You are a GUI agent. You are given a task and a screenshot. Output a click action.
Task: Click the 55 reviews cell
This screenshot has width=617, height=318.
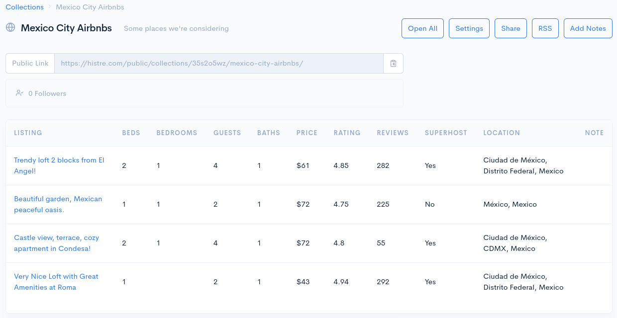click(381, 243)
